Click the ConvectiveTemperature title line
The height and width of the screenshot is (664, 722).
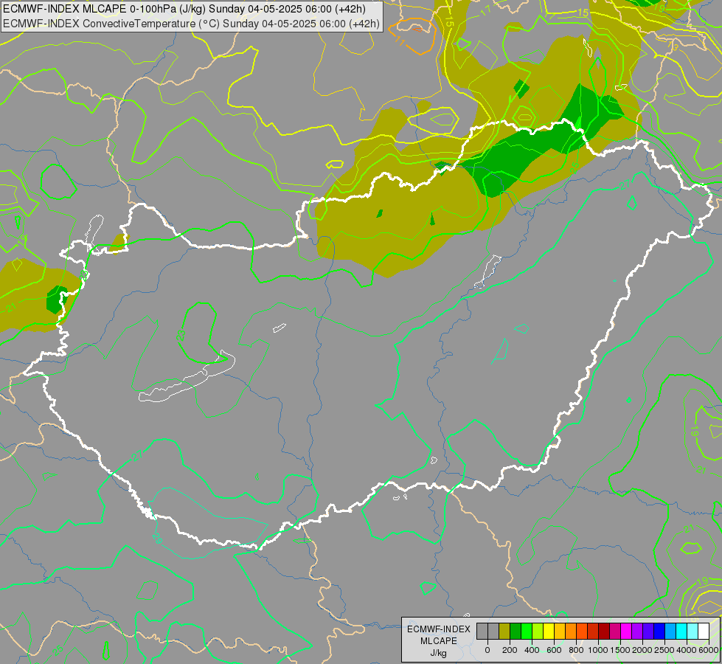[191, 24]
